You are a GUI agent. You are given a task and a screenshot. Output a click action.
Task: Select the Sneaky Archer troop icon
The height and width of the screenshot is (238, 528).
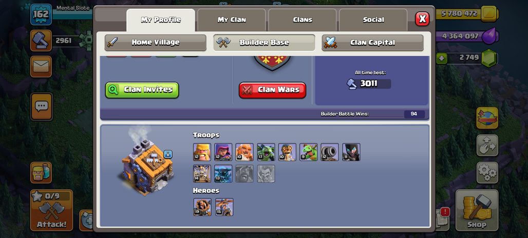pos(223,152)
